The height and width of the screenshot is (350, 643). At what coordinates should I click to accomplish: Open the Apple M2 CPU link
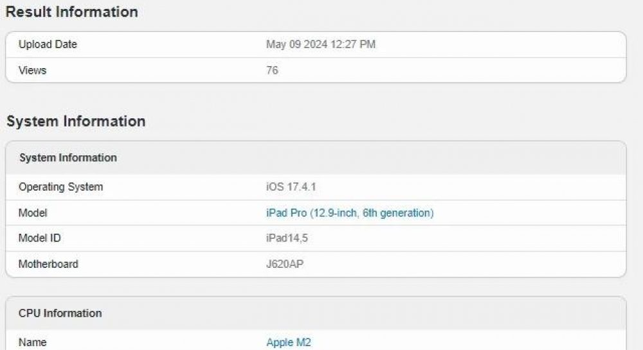tap(289, 342)
